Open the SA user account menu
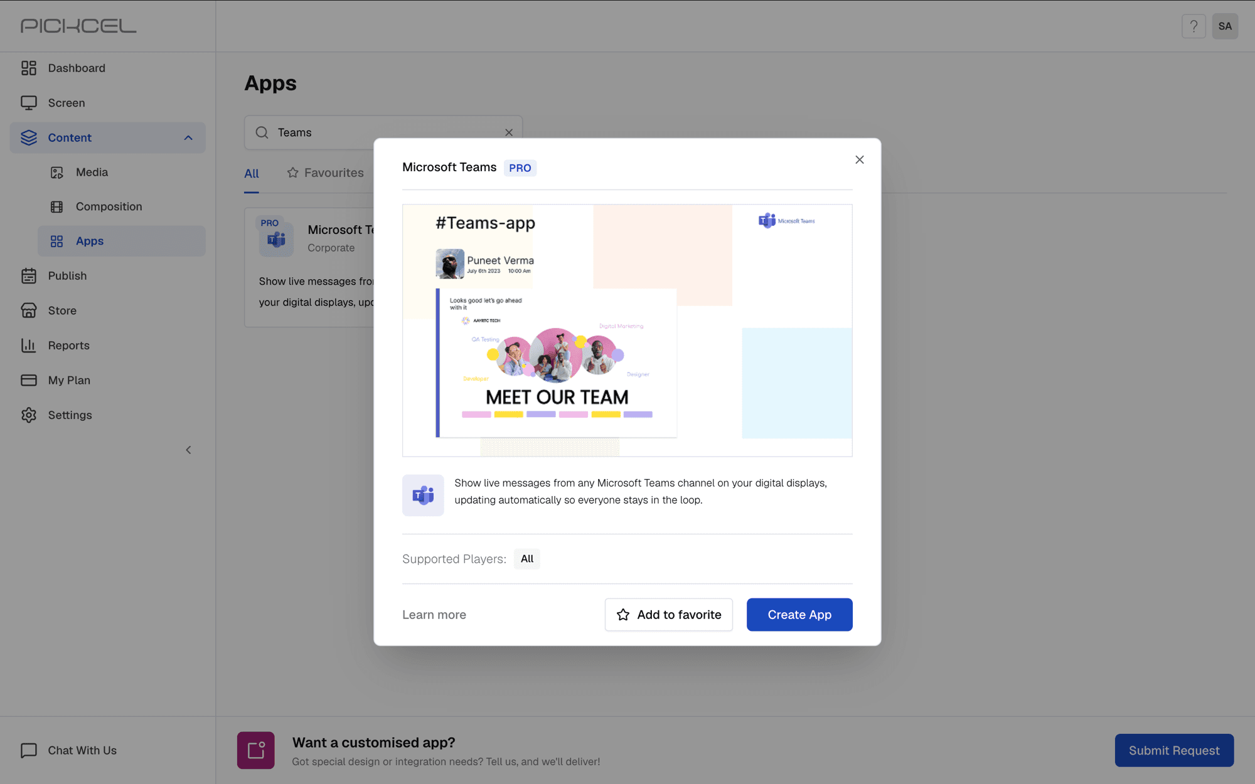The height and width of the screenshot is (784, 1255). [1225, 26]
